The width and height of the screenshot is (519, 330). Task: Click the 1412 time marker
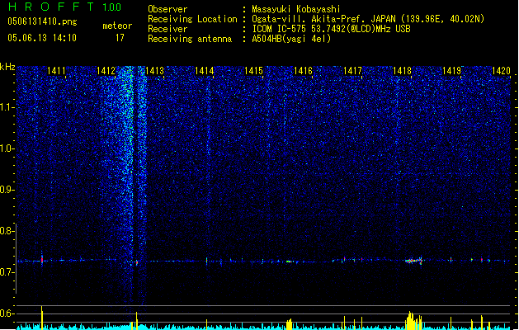coord(106,70)
